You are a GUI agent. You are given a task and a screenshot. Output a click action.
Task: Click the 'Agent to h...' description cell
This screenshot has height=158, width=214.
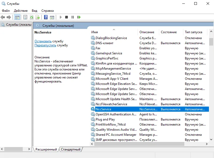148,114
